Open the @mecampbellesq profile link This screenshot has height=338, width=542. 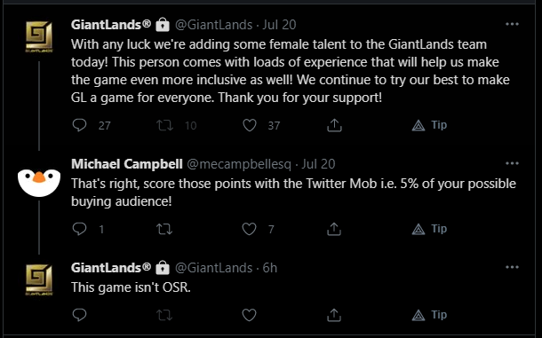point(239,164)
